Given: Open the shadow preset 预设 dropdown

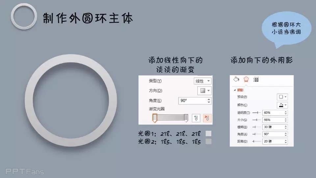Looking at the screenshot, I should click(282, 97).
